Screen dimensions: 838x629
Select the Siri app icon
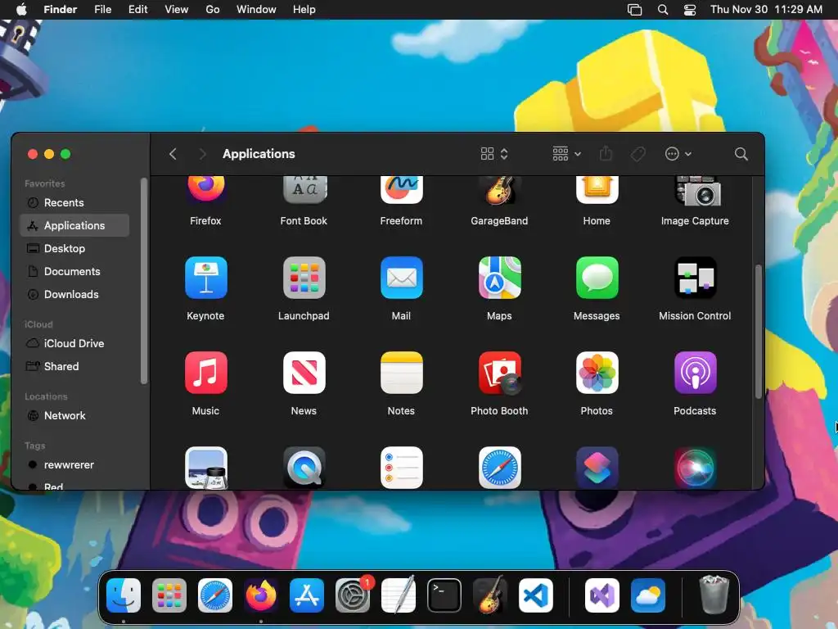coord(695,468)
